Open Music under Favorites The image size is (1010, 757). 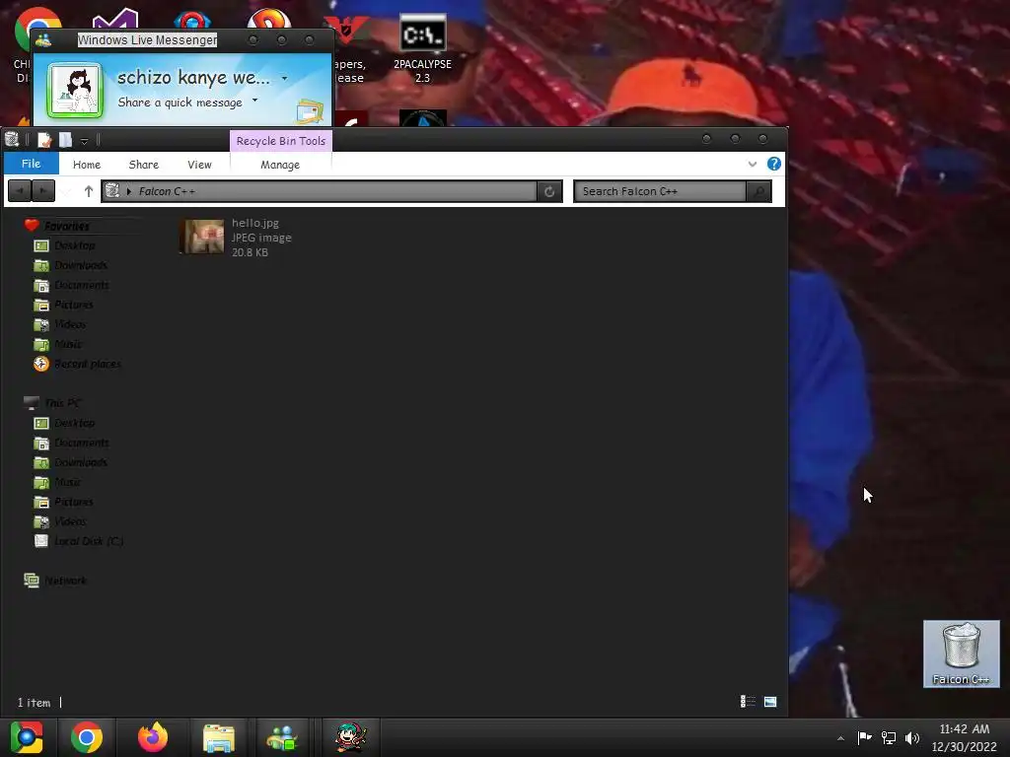[x=68, y=344]
